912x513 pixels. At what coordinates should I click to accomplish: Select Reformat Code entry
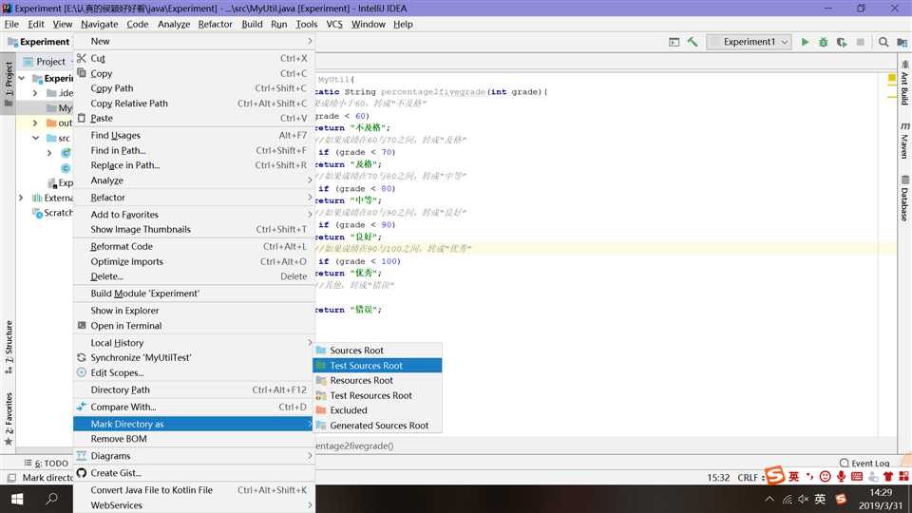(194, 246)
